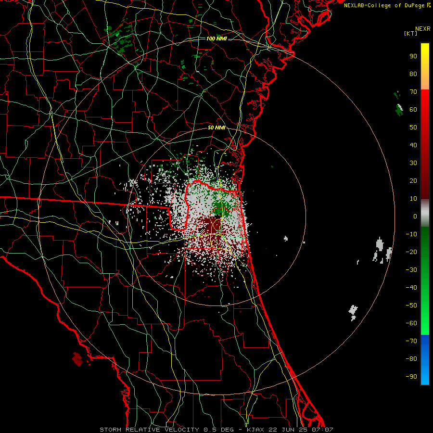Click the 30 value on the velocity scale
Viewport: 433px width, 433px height.
click(413, 163)
